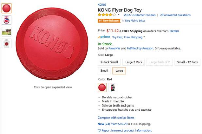Select the first red disc thumbnail

pos(7,8)
